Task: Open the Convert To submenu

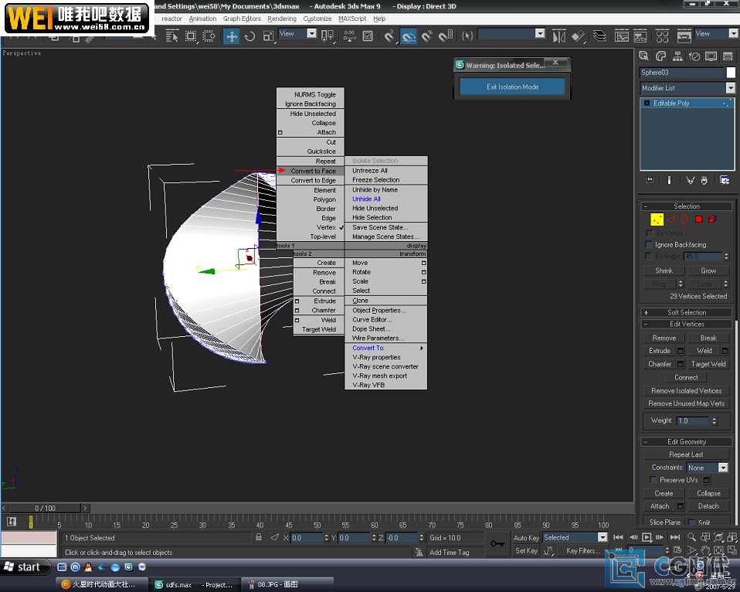Action: [386, 348]
